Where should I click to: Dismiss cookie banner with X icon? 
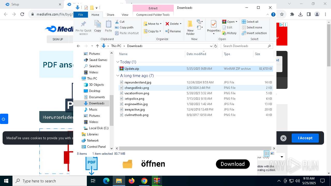(x=283, y=138)
